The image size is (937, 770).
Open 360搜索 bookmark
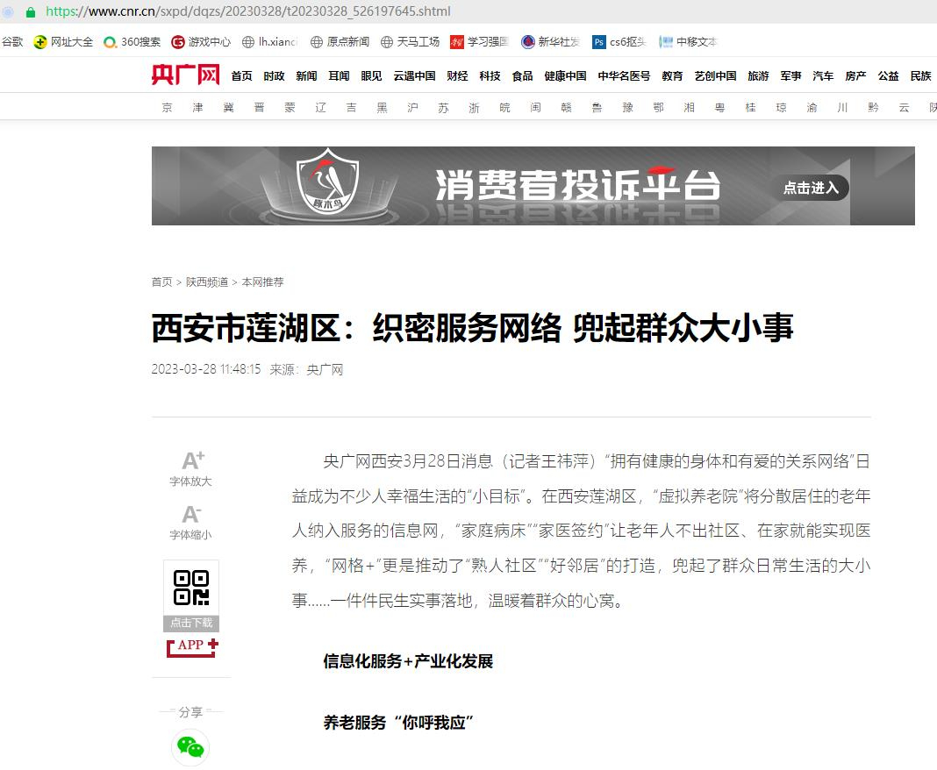click(x=132, y=41)
